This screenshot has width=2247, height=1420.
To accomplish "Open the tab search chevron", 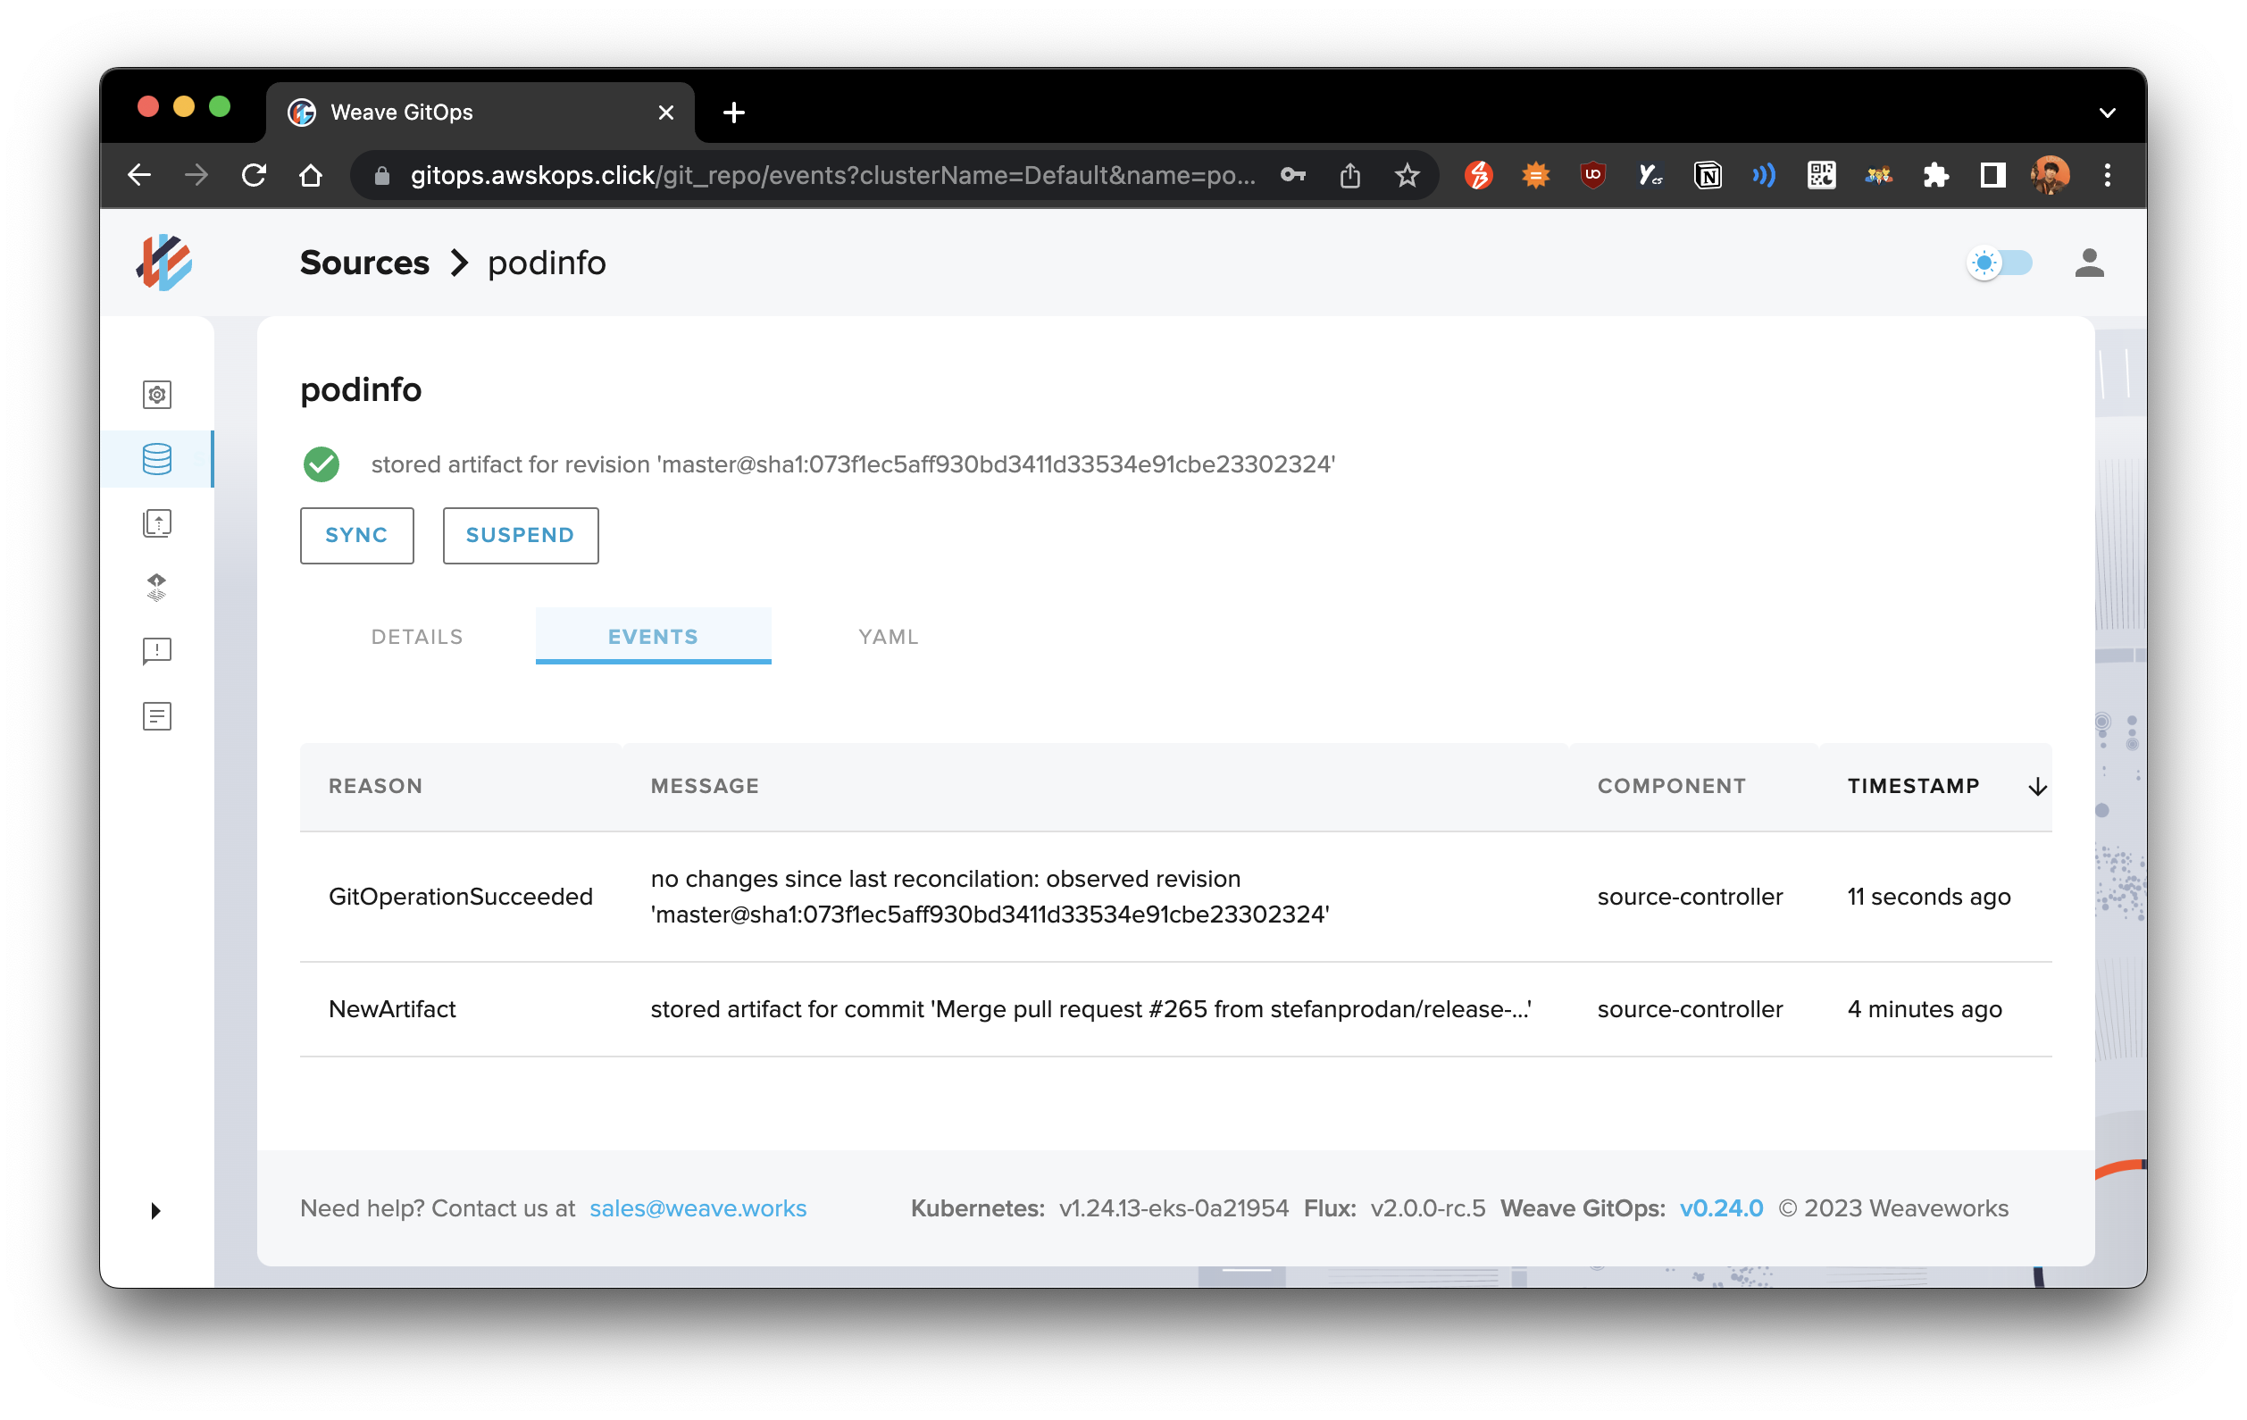I will [2106, 113].
